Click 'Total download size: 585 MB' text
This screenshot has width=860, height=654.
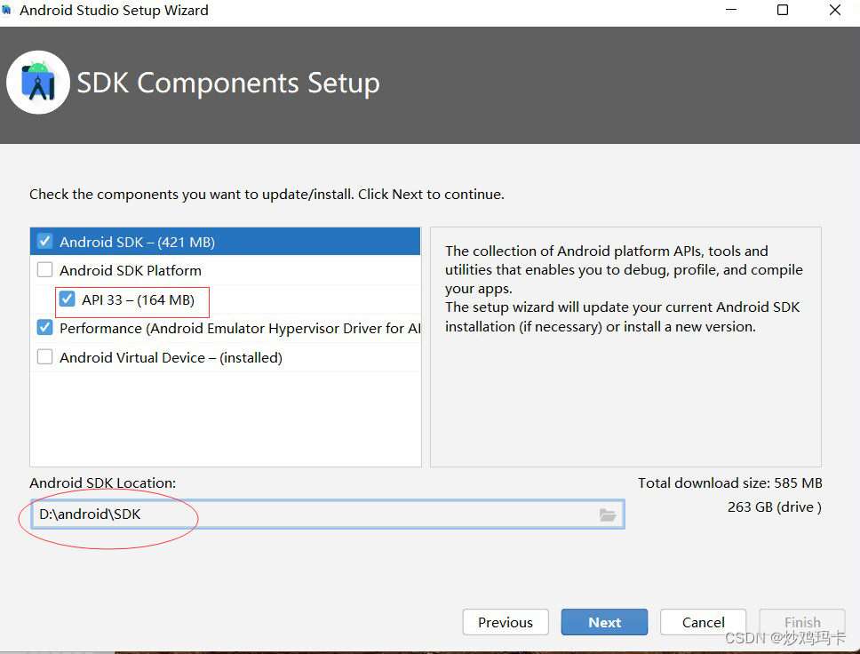click(730, 483)
